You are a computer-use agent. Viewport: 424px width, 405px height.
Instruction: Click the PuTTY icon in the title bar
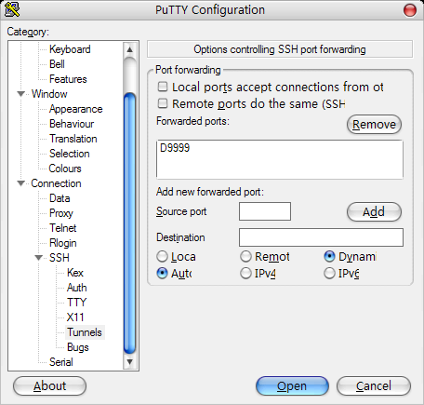pyautogui.click(x=12, y=9)
